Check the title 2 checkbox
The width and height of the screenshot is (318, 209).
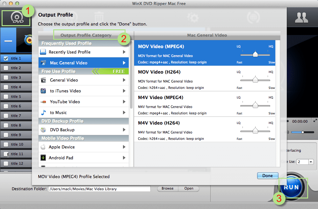(6, 68)
